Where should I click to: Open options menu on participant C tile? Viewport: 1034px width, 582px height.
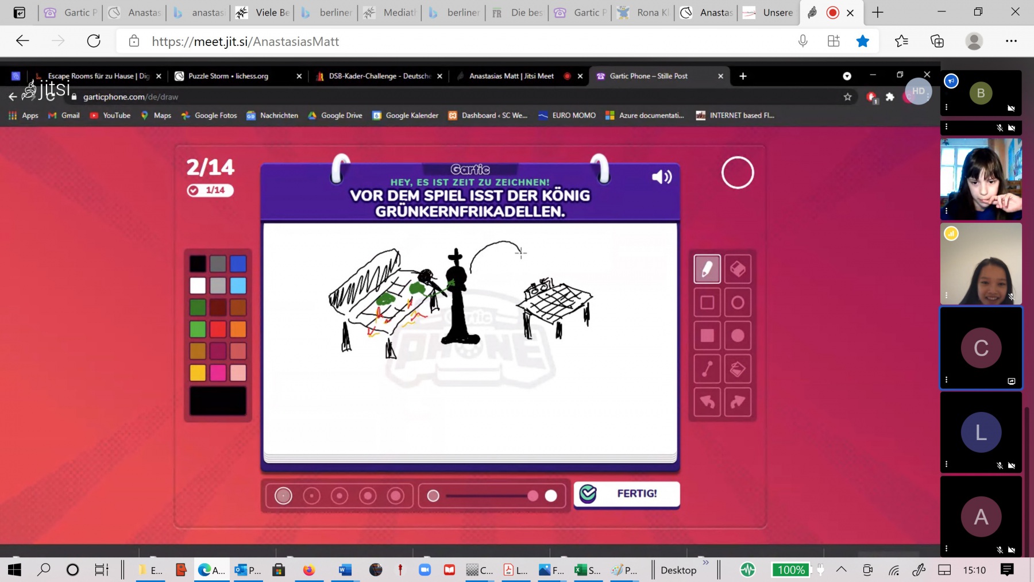[x=947, y=380]
